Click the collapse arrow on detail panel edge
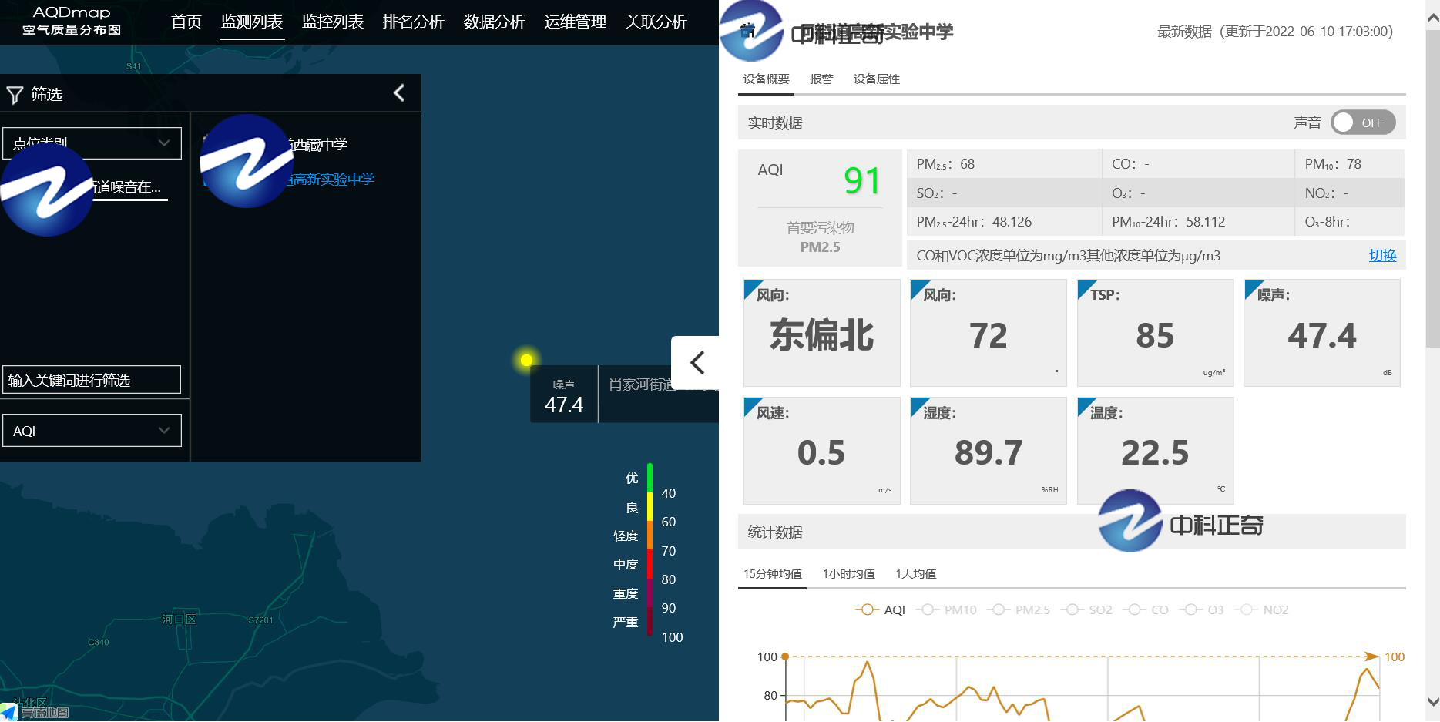 [x=697, y=363]
